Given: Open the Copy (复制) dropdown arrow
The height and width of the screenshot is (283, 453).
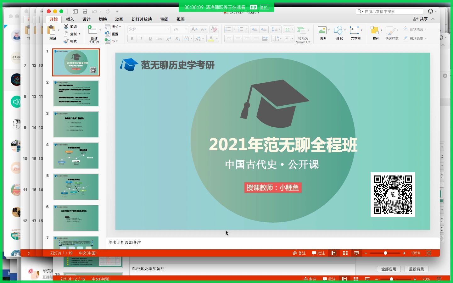Looking at the screenshot, I should click(79, 34).
